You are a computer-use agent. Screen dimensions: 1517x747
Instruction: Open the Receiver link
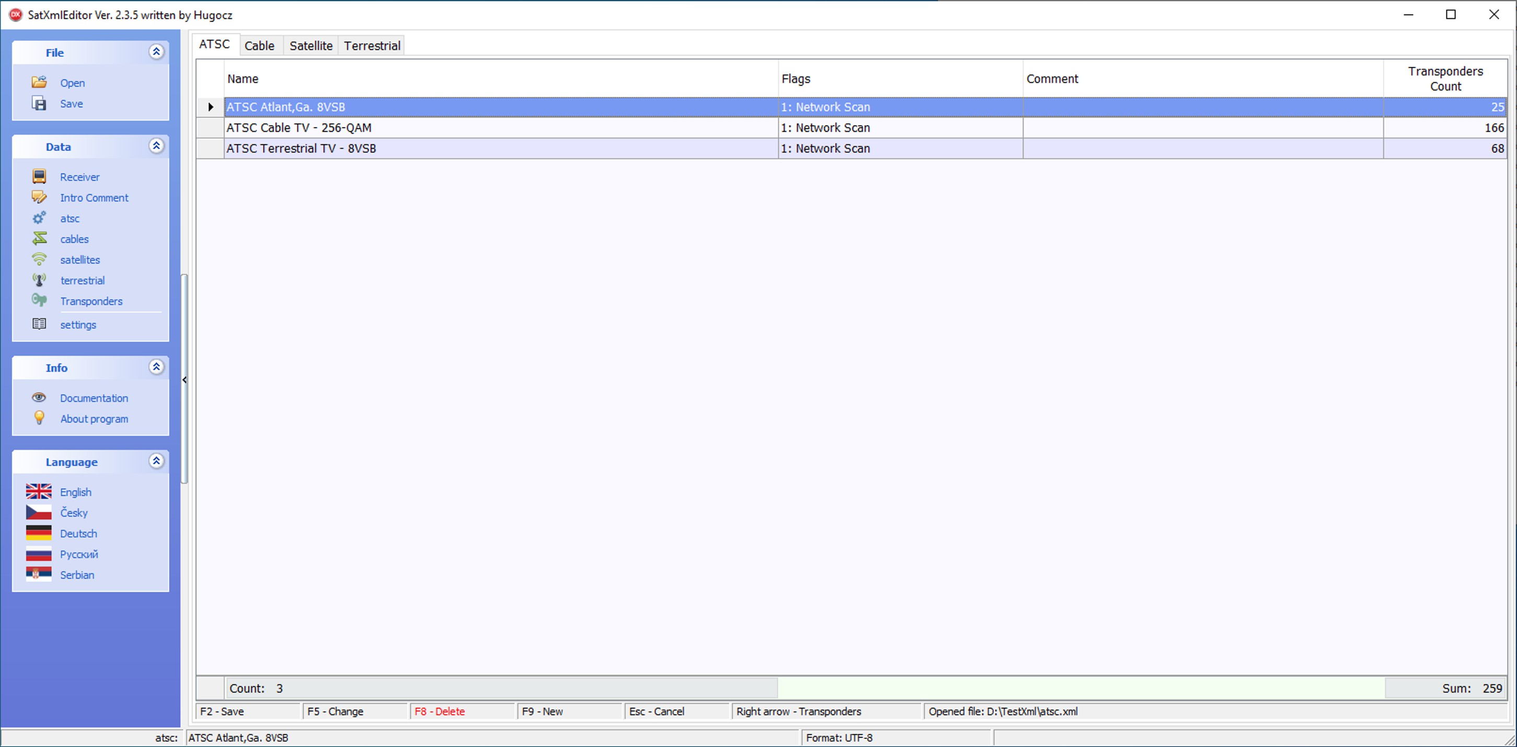coord(79,177)
